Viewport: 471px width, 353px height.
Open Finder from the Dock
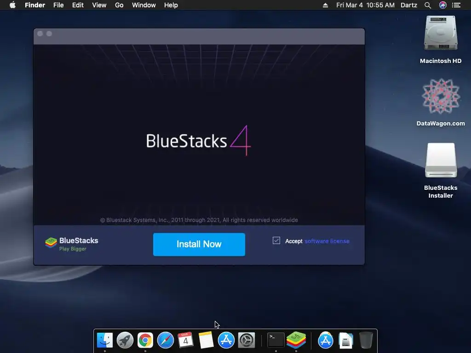point(105,341)
